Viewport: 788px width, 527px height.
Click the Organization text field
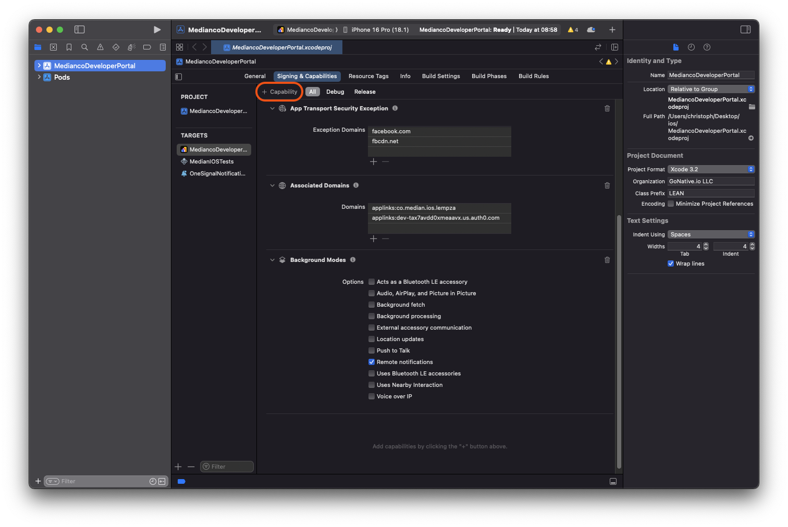pos(711,181)
